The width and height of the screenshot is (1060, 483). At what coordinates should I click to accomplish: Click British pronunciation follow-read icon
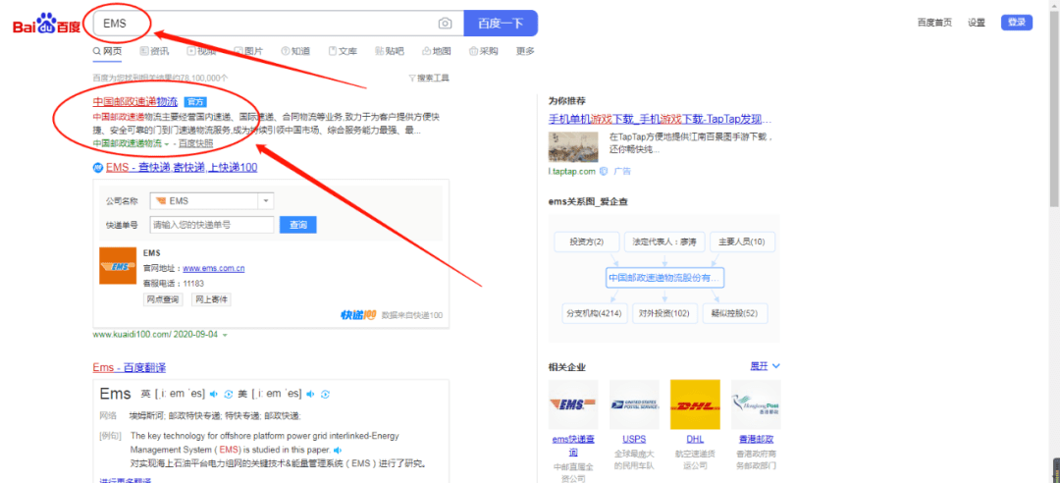tap(229, 394)
